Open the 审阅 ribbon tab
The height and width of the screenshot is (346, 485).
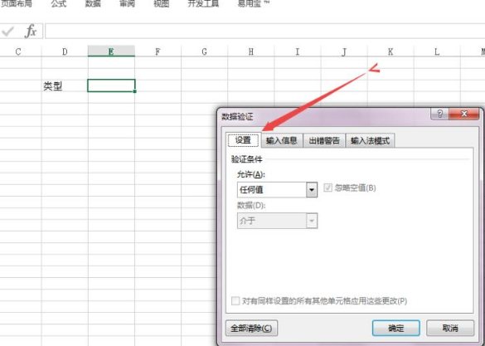tap(127, 3)
